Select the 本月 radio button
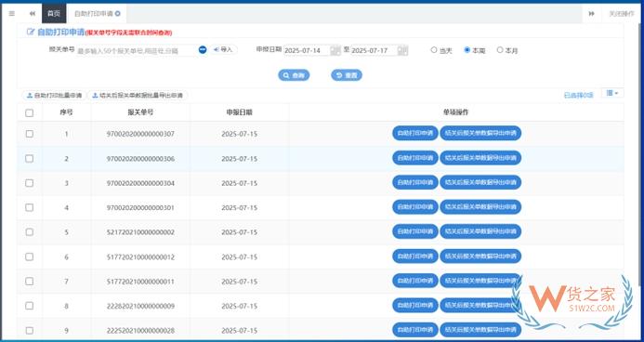 tap(500, 50)
